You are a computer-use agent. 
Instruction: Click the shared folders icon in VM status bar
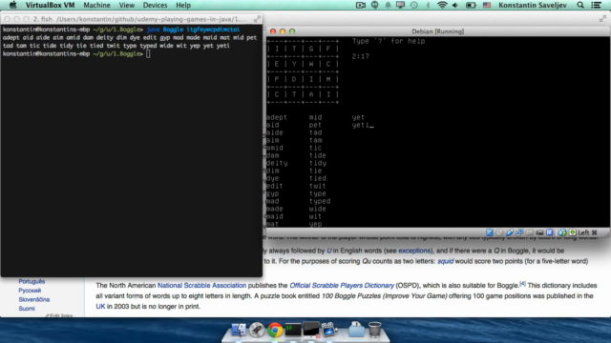[x=529, y=232]
